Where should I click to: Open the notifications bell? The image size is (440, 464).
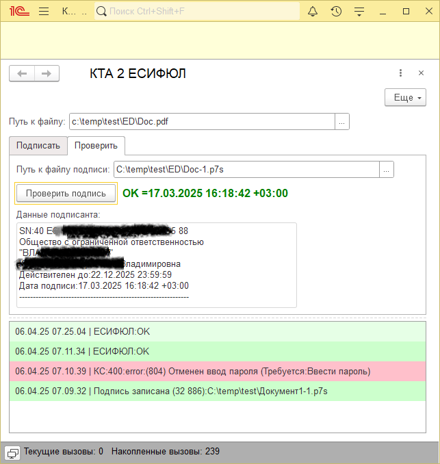click(313, 11)
